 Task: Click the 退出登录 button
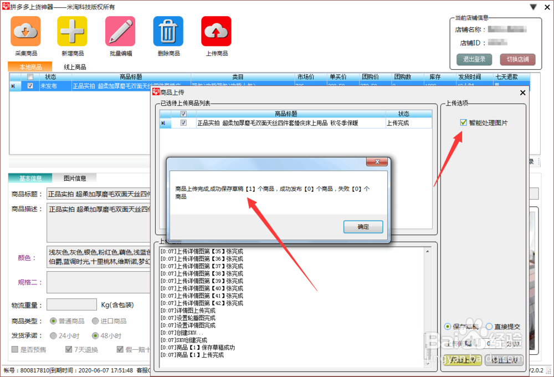(474, 59)
